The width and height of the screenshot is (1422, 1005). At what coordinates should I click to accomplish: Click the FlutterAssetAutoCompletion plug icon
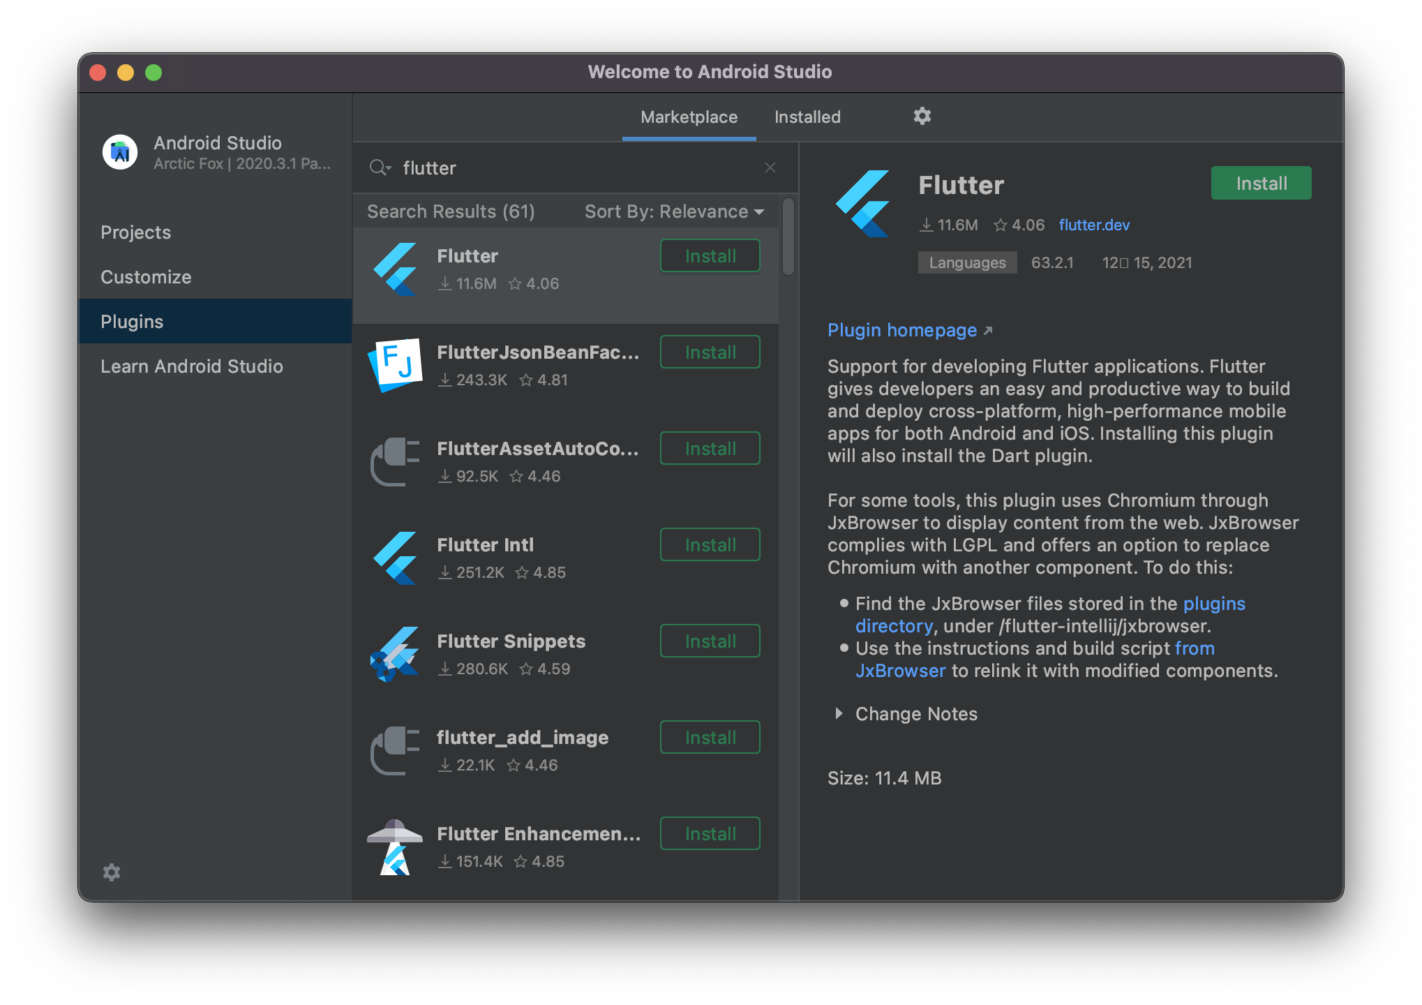[396, 461]
